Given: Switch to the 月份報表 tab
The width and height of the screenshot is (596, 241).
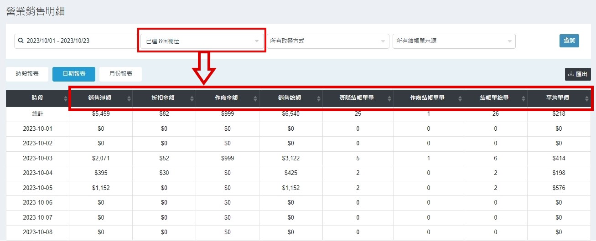Looking at the screenshot, I should pos(120,74).
